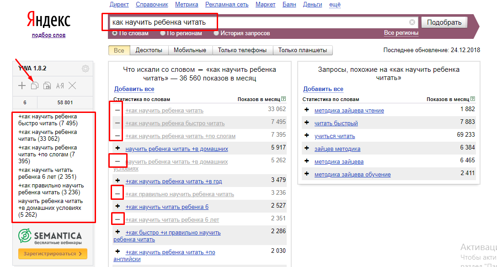Add 'учиться читать' plus icon
Viewport: 497px width, 267px height.
[306, 135]
